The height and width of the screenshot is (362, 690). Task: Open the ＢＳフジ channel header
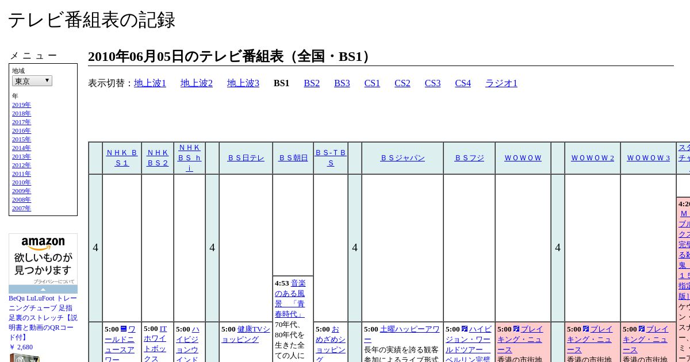(x=469, y=158)
